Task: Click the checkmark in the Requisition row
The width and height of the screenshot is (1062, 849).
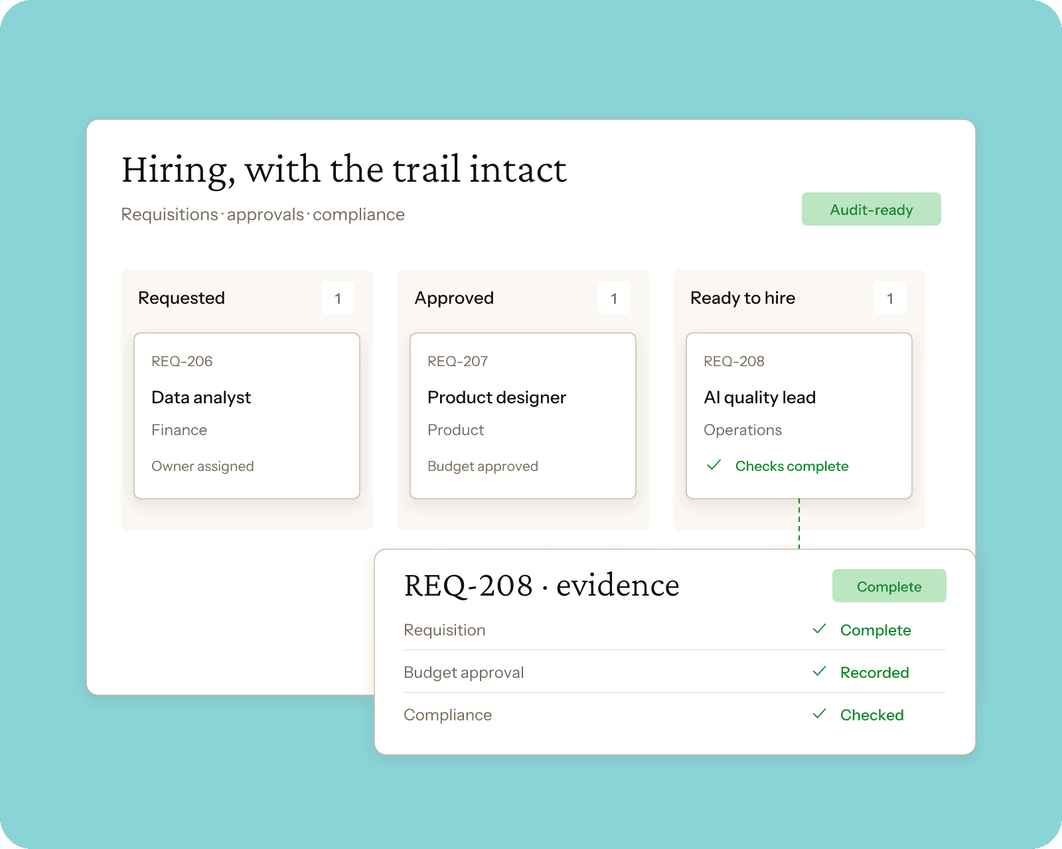Action: pos(820,629)
